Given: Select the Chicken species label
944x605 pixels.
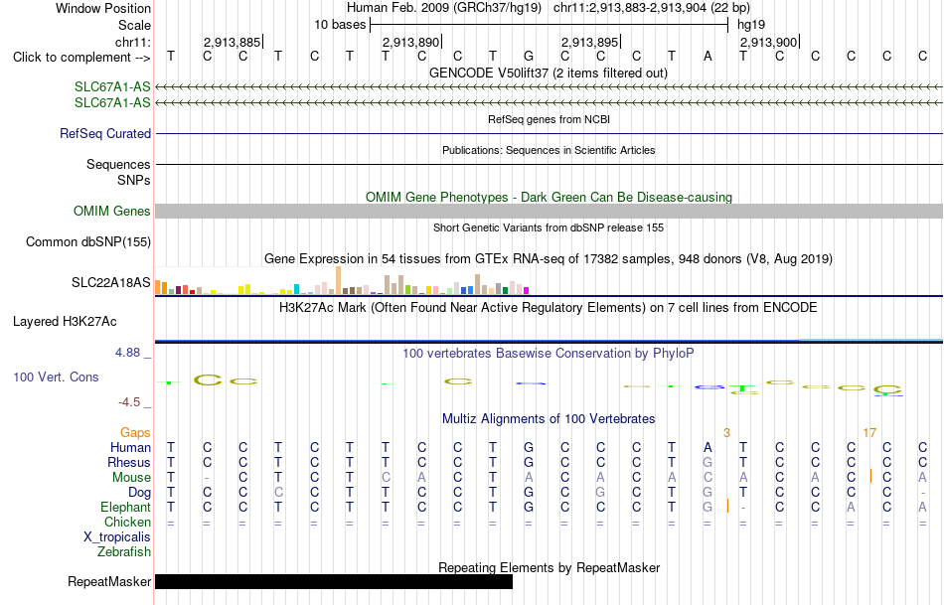Looking at the screenshot, I should pos(127,522).
